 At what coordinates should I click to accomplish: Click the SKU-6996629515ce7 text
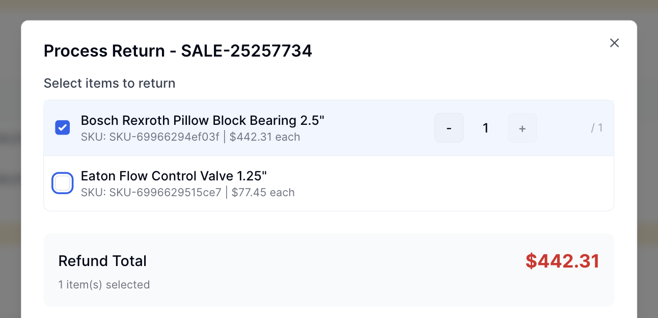[165, 193]
